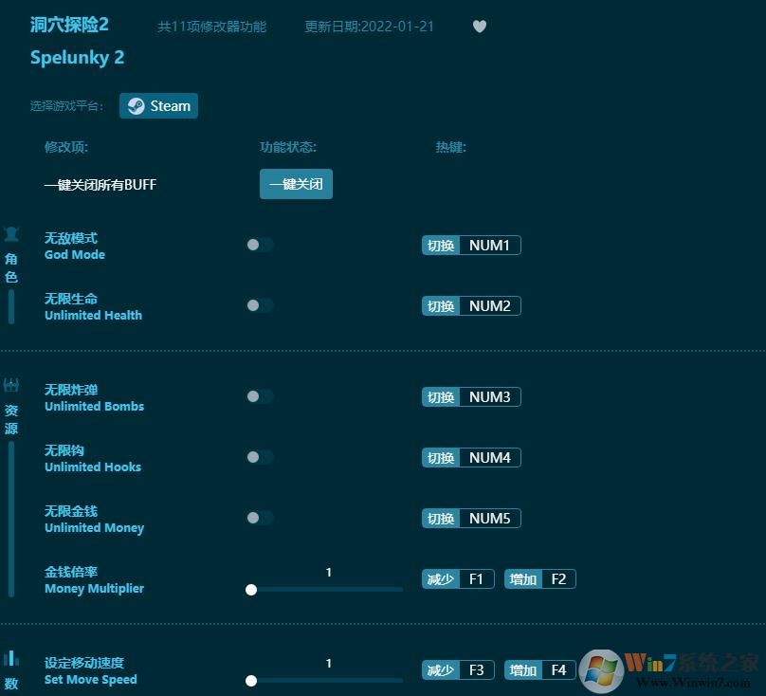
Task: Click the Set Move Speed slider handle
Action: click(x=251, y=681)
